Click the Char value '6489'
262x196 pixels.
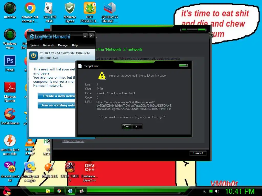coord(100,89)
